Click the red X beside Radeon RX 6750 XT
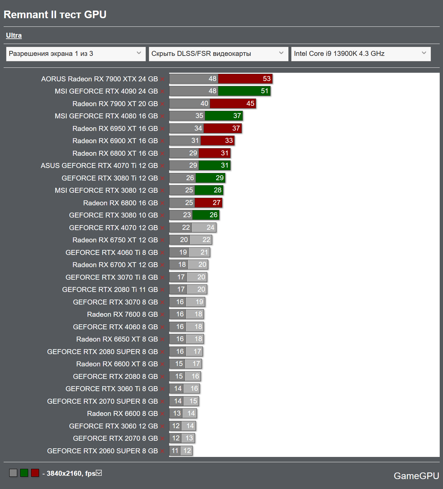The image size is (443, 489). (x=162, y=240)
